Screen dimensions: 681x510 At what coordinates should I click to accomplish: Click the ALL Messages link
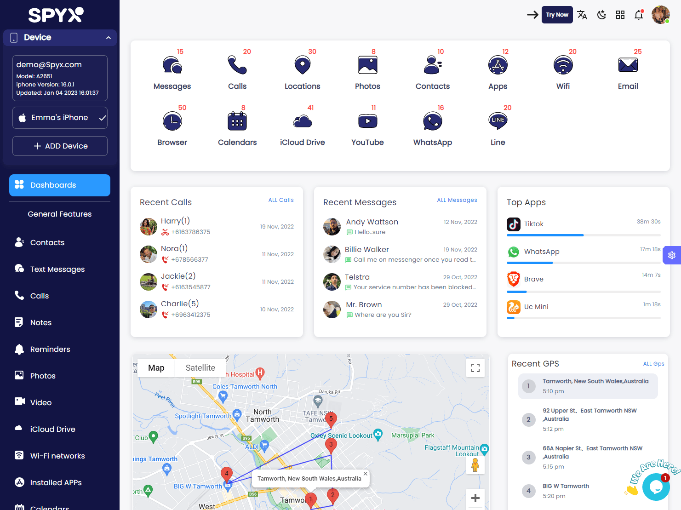click(457, 200)
